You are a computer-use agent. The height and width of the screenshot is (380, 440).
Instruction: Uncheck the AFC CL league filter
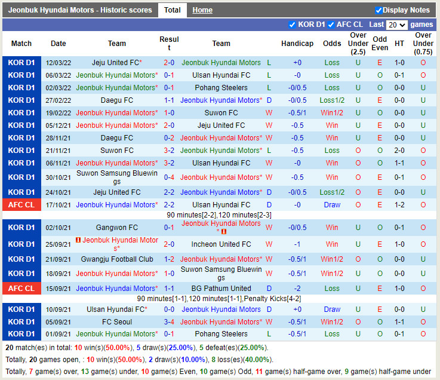click(x=330, y=24)
